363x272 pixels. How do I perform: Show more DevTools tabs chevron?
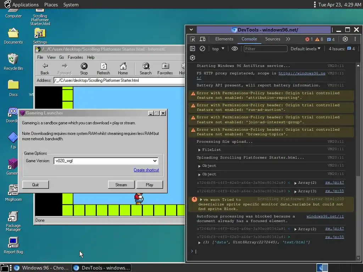[x=288, y=39]
